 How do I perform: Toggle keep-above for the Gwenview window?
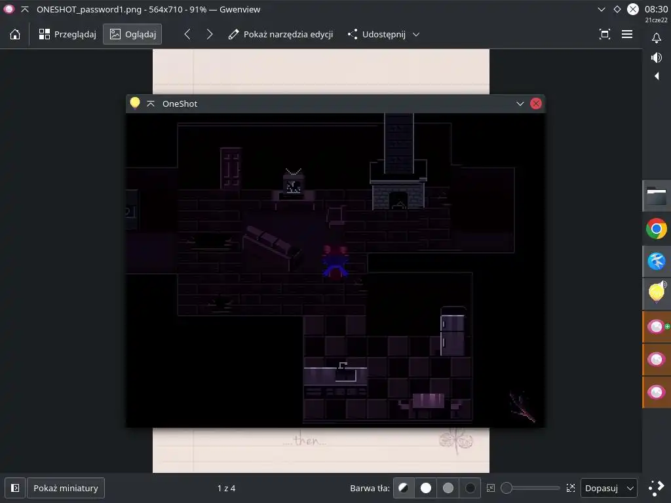click(25, 9)
